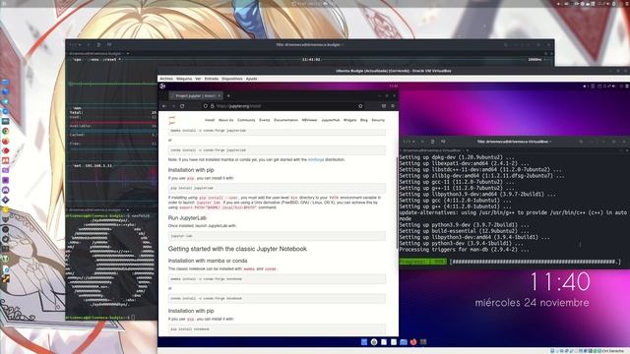Open Chrome icon in left host dock
This screenshot has height=354, width=630.
(x=5, y=131)
